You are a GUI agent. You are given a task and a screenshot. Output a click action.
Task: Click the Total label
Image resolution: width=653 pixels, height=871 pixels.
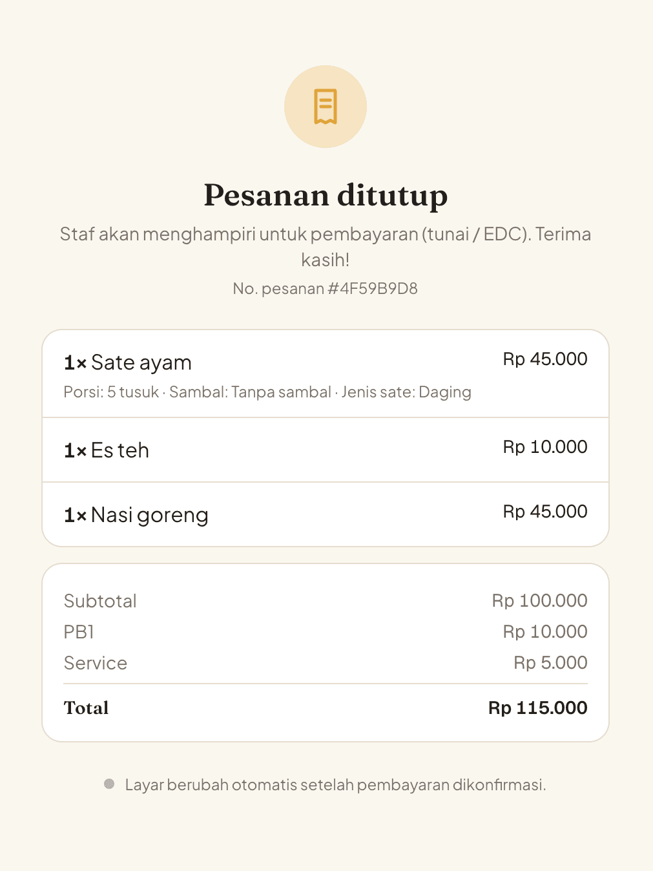(x=86, y=708)
